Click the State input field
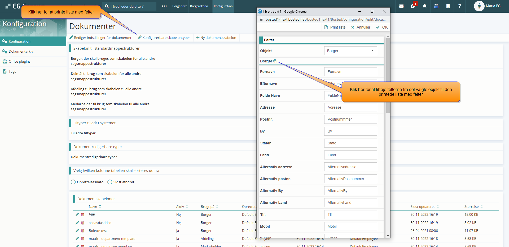 point(350,143)
